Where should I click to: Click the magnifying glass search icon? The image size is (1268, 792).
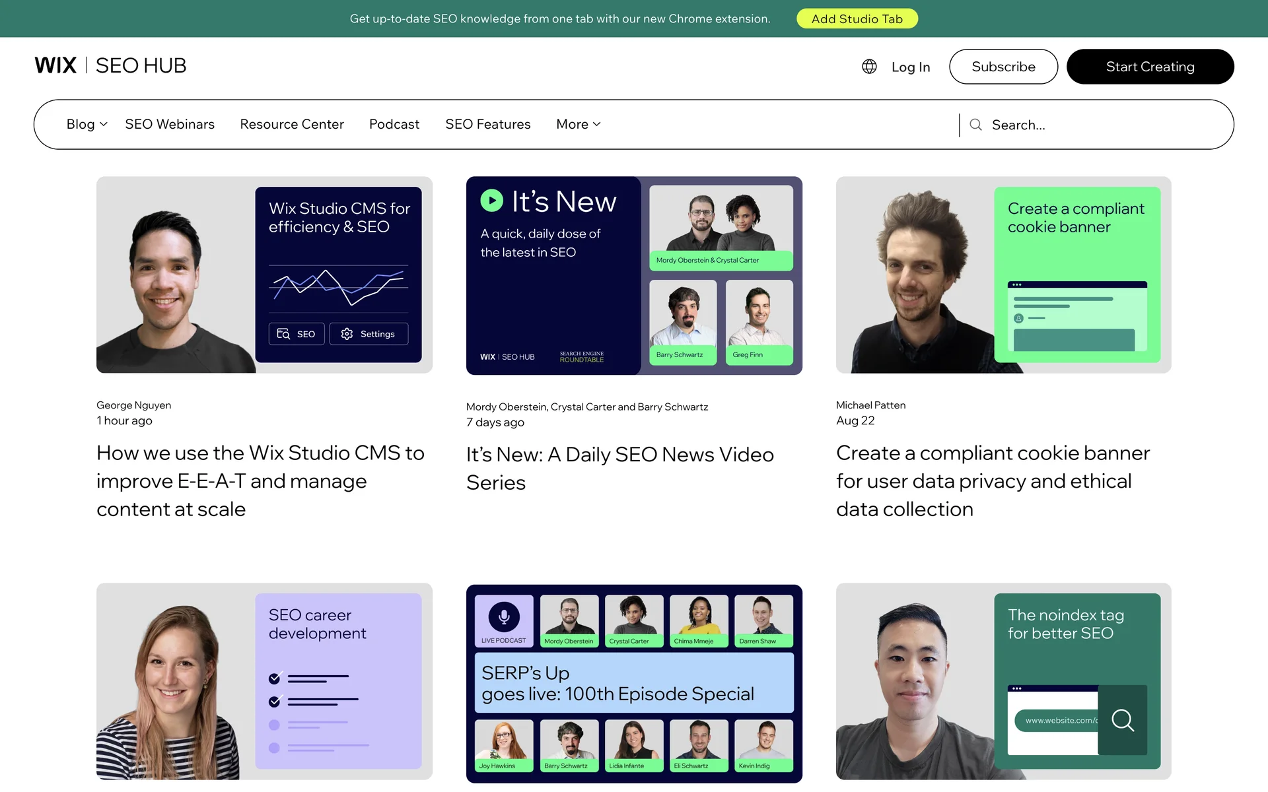pos(975,125)
